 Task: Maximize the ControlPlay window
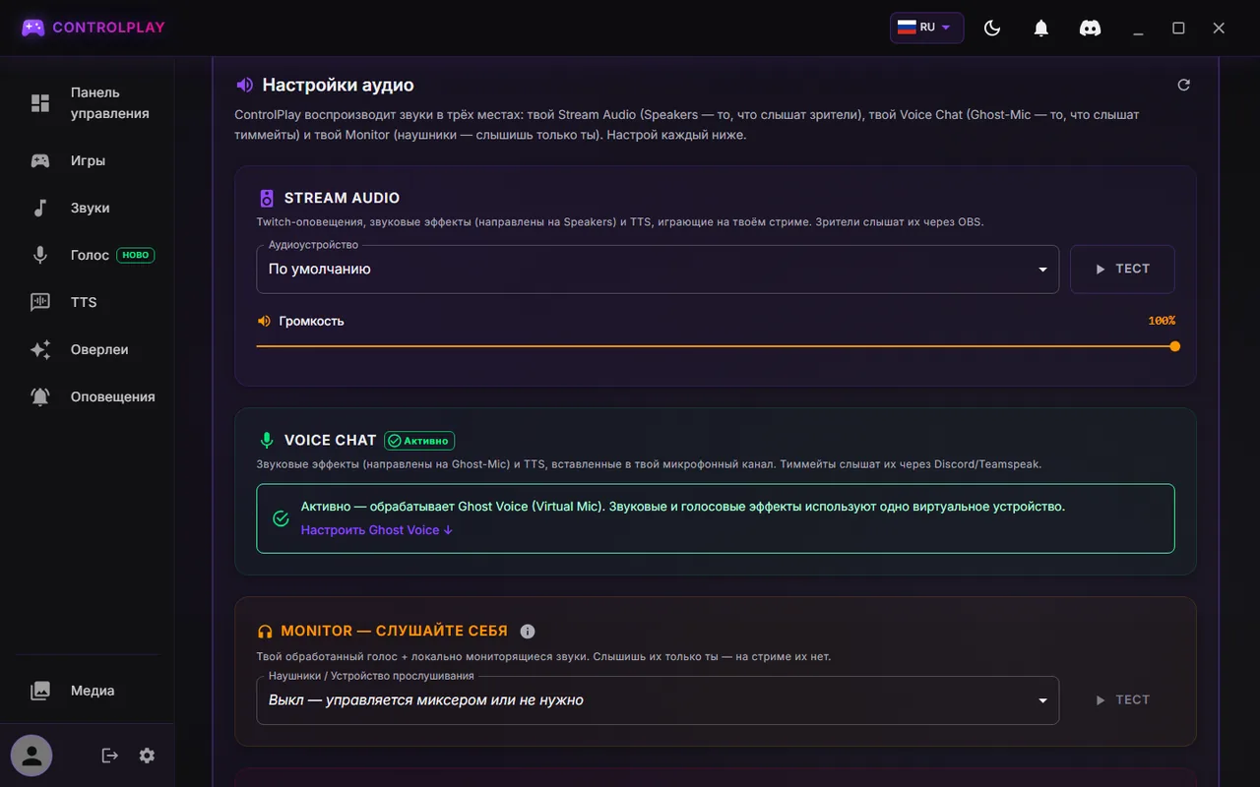pyautogui.click(x=1178, y=29)
